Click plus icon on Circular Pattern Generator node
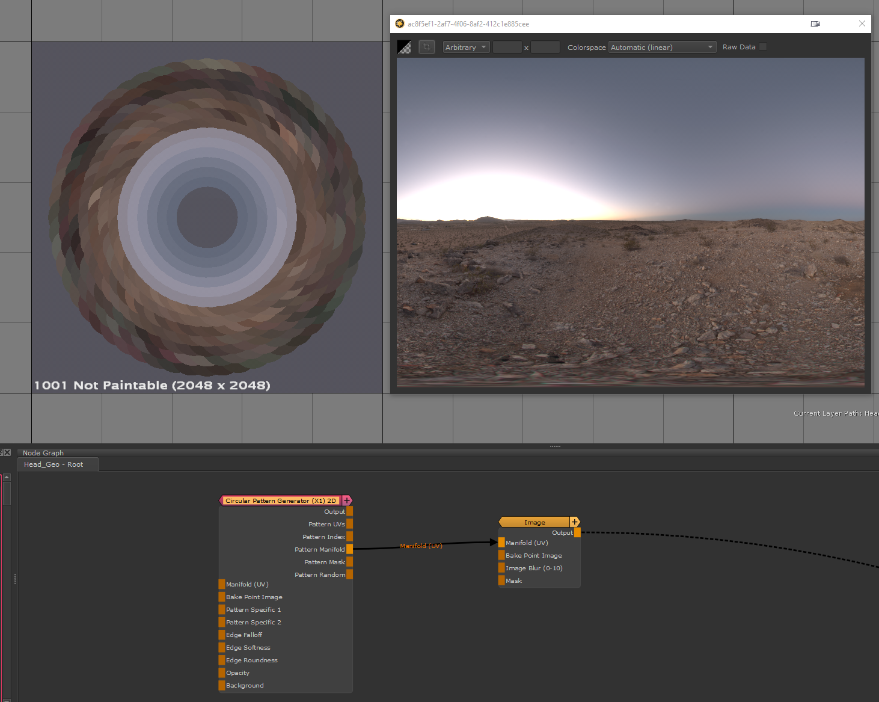 click(x=347, y=500)
